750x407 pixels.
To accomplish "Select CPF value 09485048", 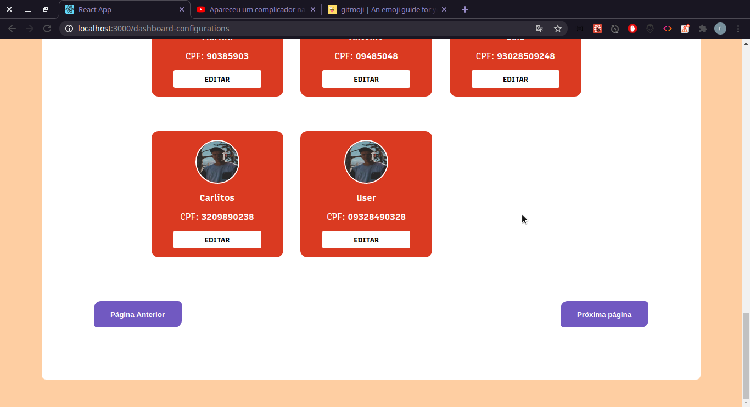I will [377, 56].
